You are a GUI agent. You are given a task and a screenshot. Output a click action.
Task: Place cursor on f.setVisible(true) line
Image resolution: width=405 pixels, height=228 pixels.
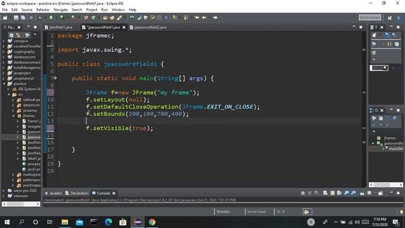click(120, 128)
